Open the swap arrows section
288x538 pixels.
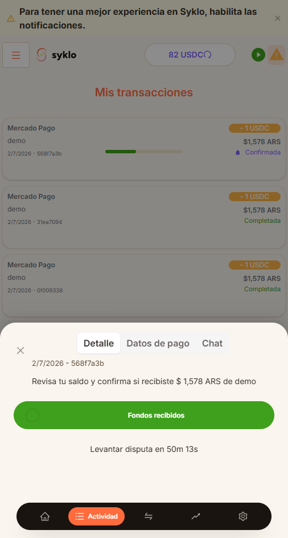click(x=149, y=516)
